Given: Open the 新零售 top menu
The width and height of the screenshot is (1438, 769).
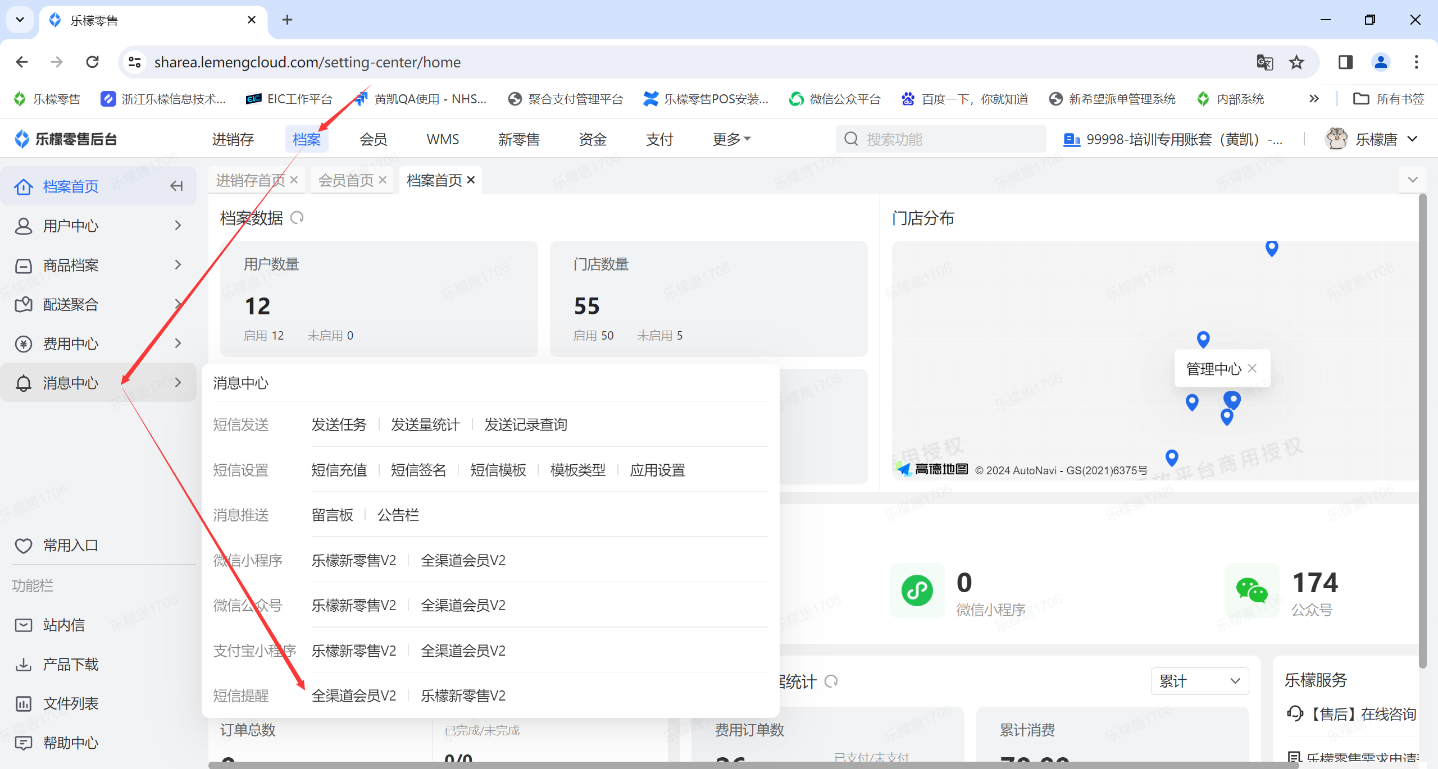Looking at the screenshot, I should tap(519, 139).
